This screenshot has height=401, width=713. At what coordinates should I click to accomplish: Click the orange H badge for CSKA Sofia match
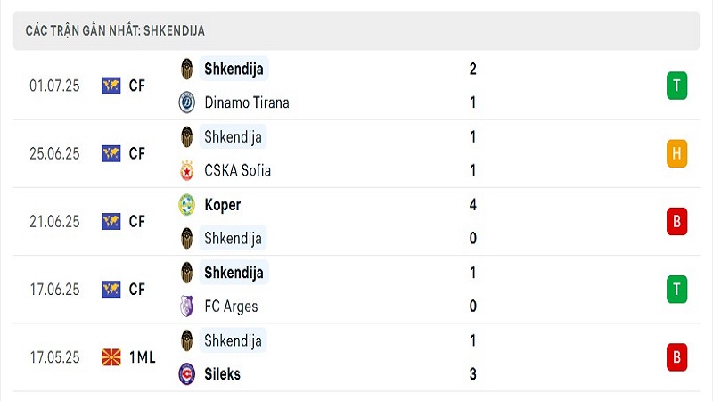[676, 153]
